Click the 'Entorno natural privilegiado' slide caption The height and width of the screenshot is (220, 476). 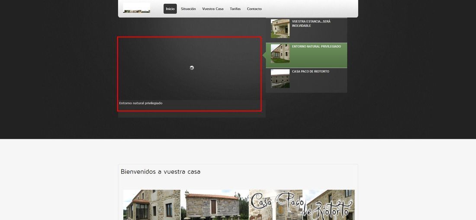pyautogui.click(x=141, y=103)
